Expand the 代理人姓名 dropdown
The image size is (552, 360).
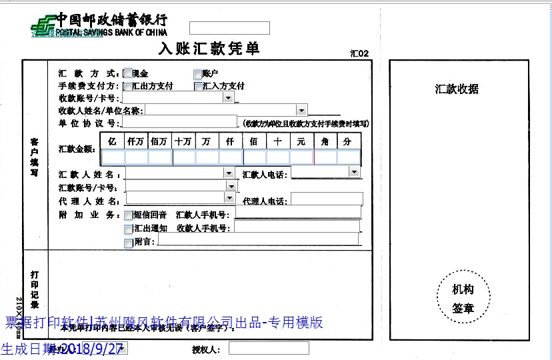coord(230,198)
